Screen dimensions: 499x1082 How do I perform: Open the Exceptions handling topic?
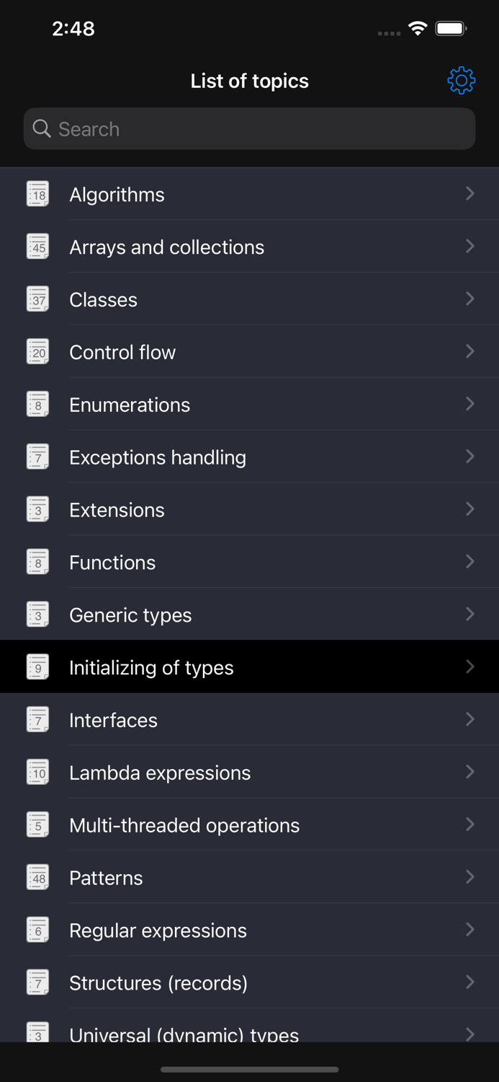(x=249, y=457)
